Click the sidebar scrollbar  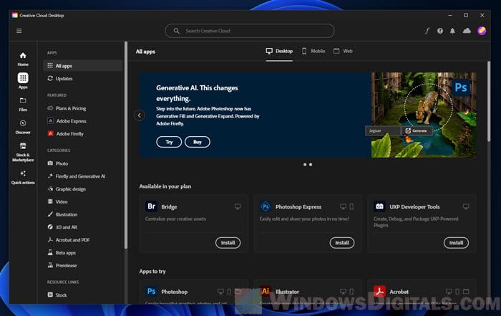tap(126, 145)
